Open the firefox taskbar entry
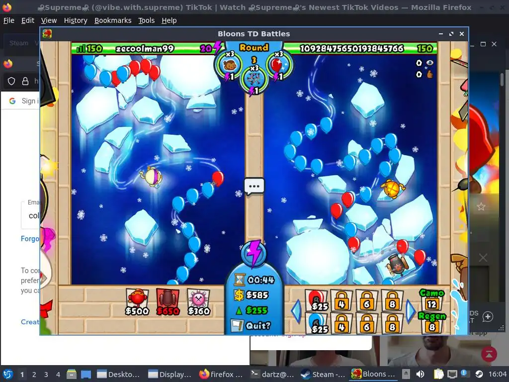This screenshot has height=382, width=509. 221,374
